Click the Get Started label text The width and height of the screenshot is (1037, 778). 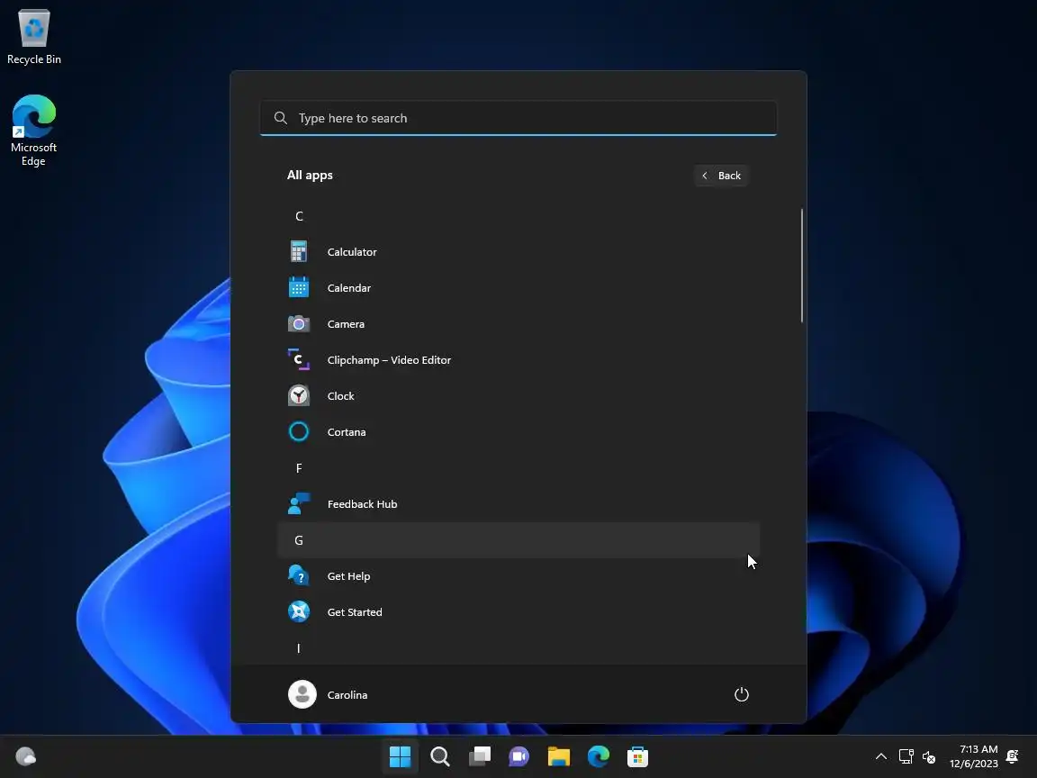pos(355,611)
